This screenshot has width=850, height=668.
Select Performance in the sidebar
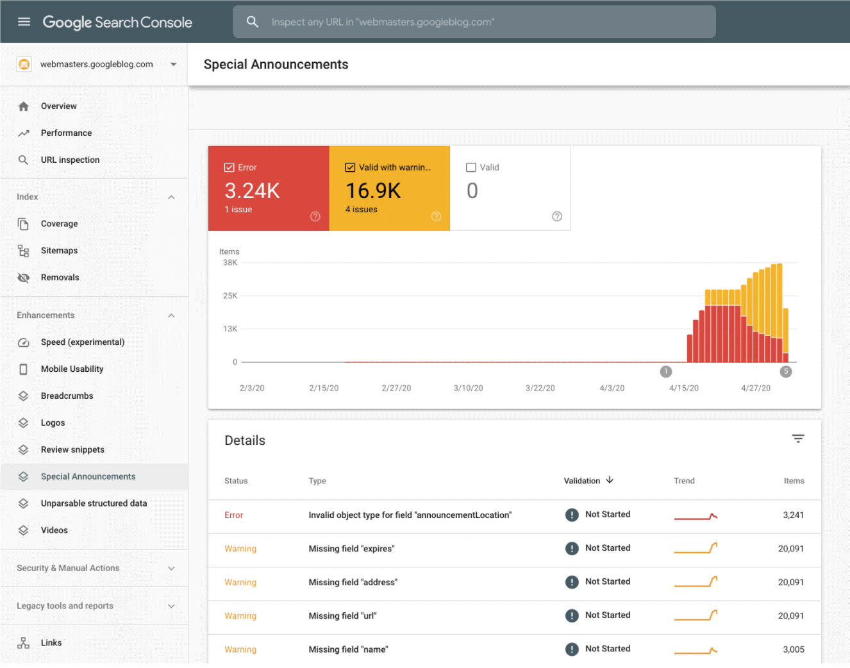(x=66, y=133)
